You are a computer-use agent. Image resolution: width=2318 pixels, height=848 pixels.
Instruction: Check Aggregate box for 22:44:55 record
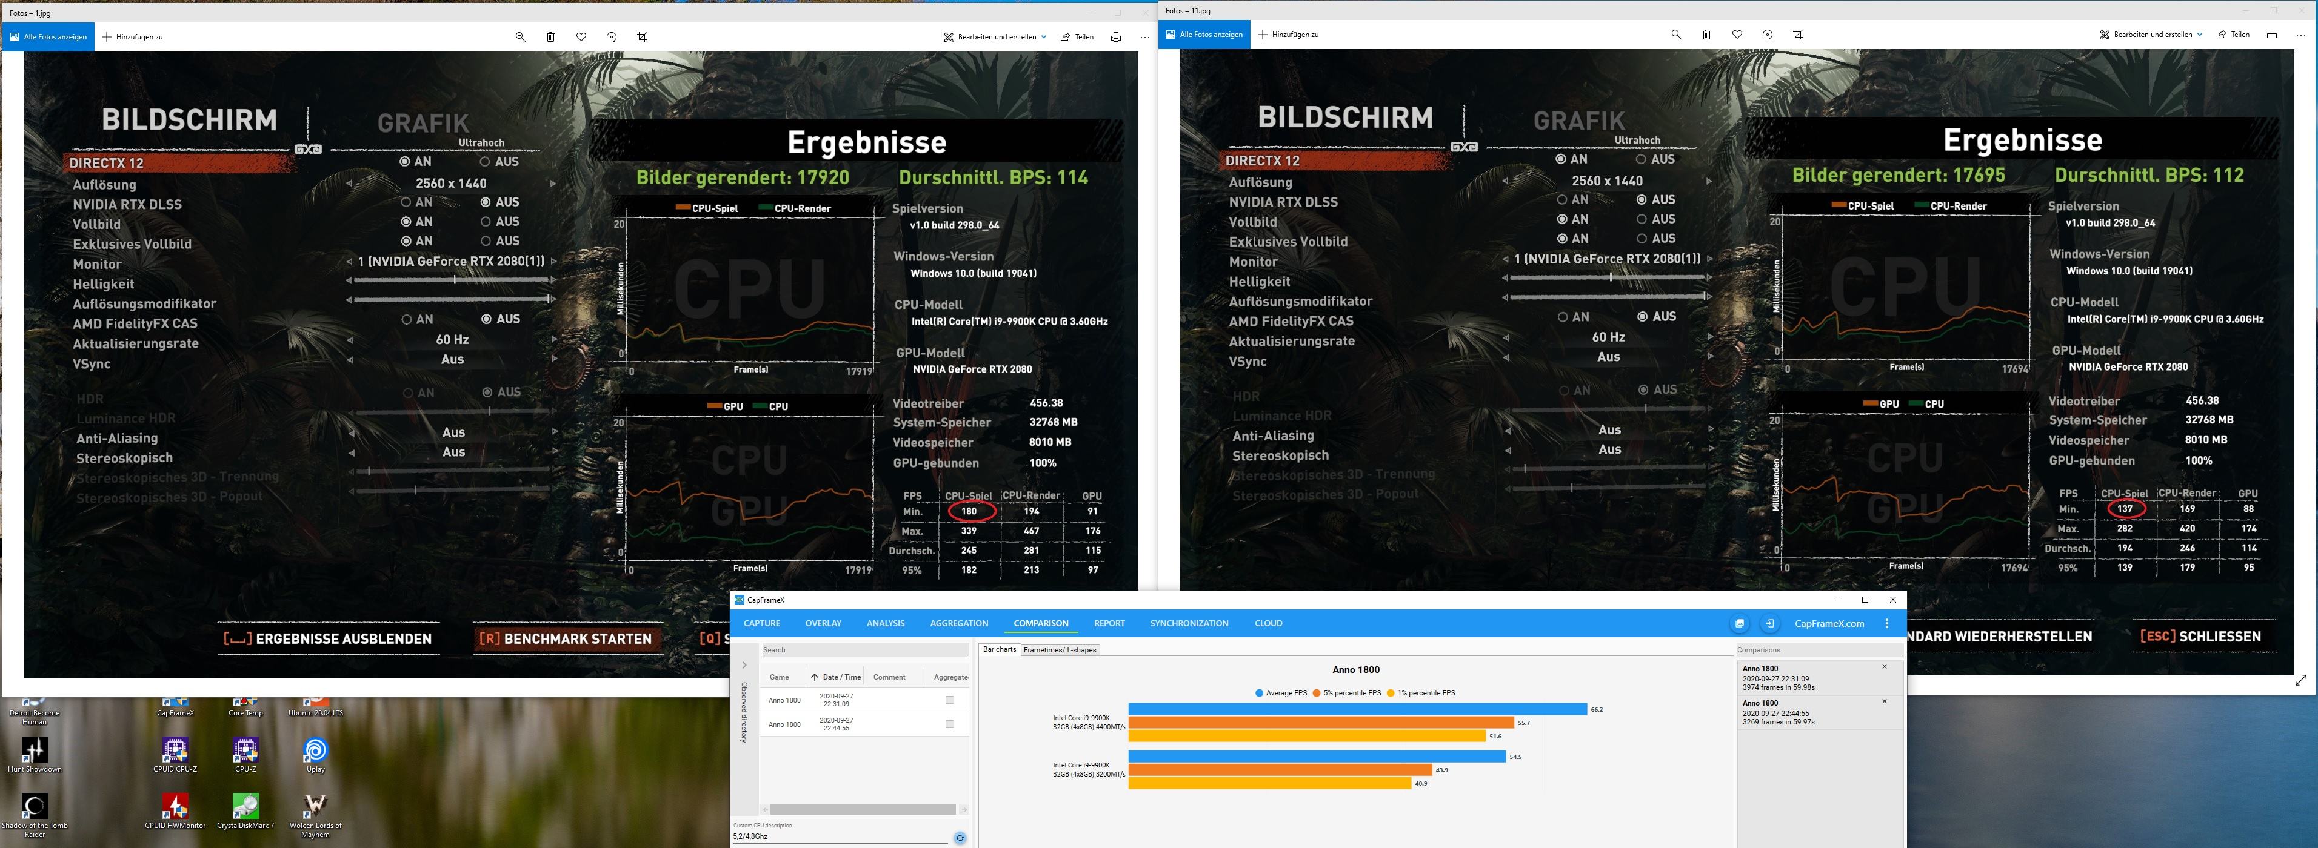pos(949,724)
